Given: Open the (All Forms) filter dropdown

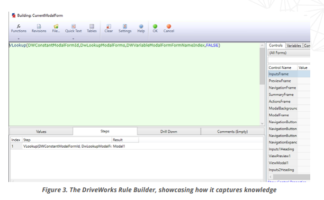Looking at the screenshot, I should point(289,53).
